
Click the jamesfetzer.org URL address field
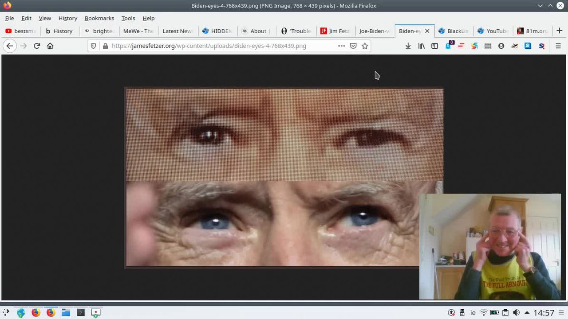pos(217,46)
